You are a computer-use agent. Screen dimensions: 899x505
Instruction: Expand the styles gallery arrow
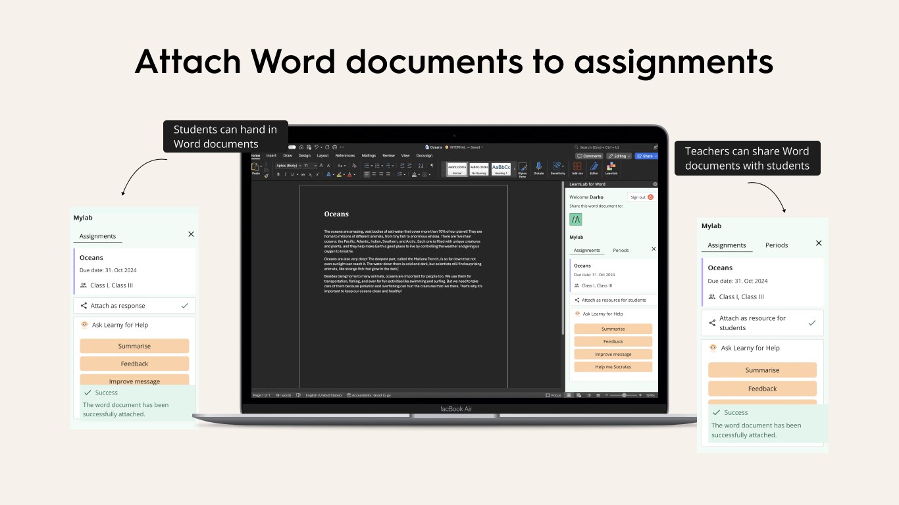pyautogui.click(x=515, y=168)
